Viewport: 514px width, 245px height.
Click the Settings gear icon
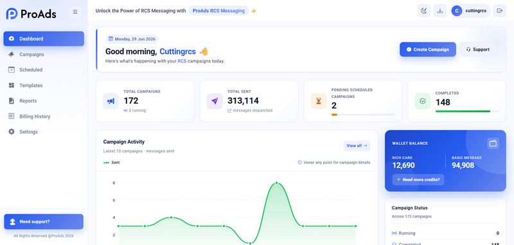[x=12, y=132]
